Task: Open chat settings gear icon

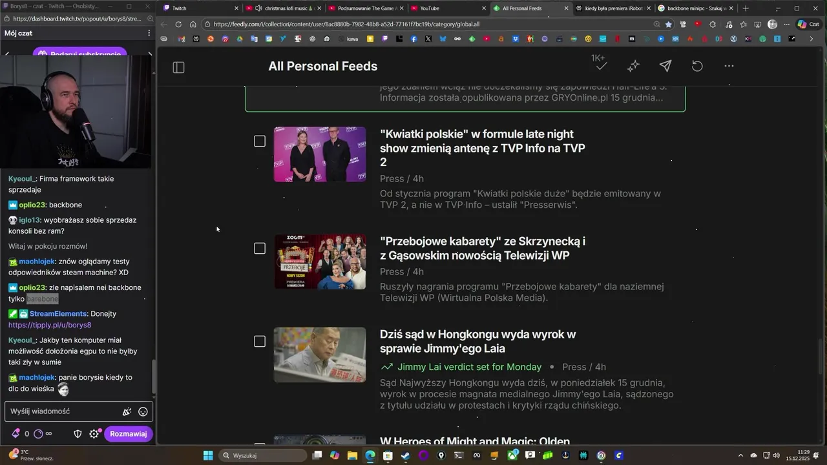Action: point(94,434)
